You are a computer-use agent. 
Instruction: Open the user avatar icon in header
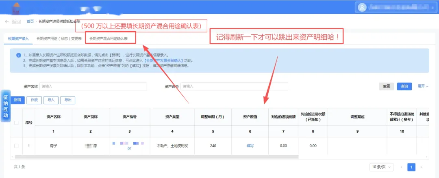click(x=362, y=7)
